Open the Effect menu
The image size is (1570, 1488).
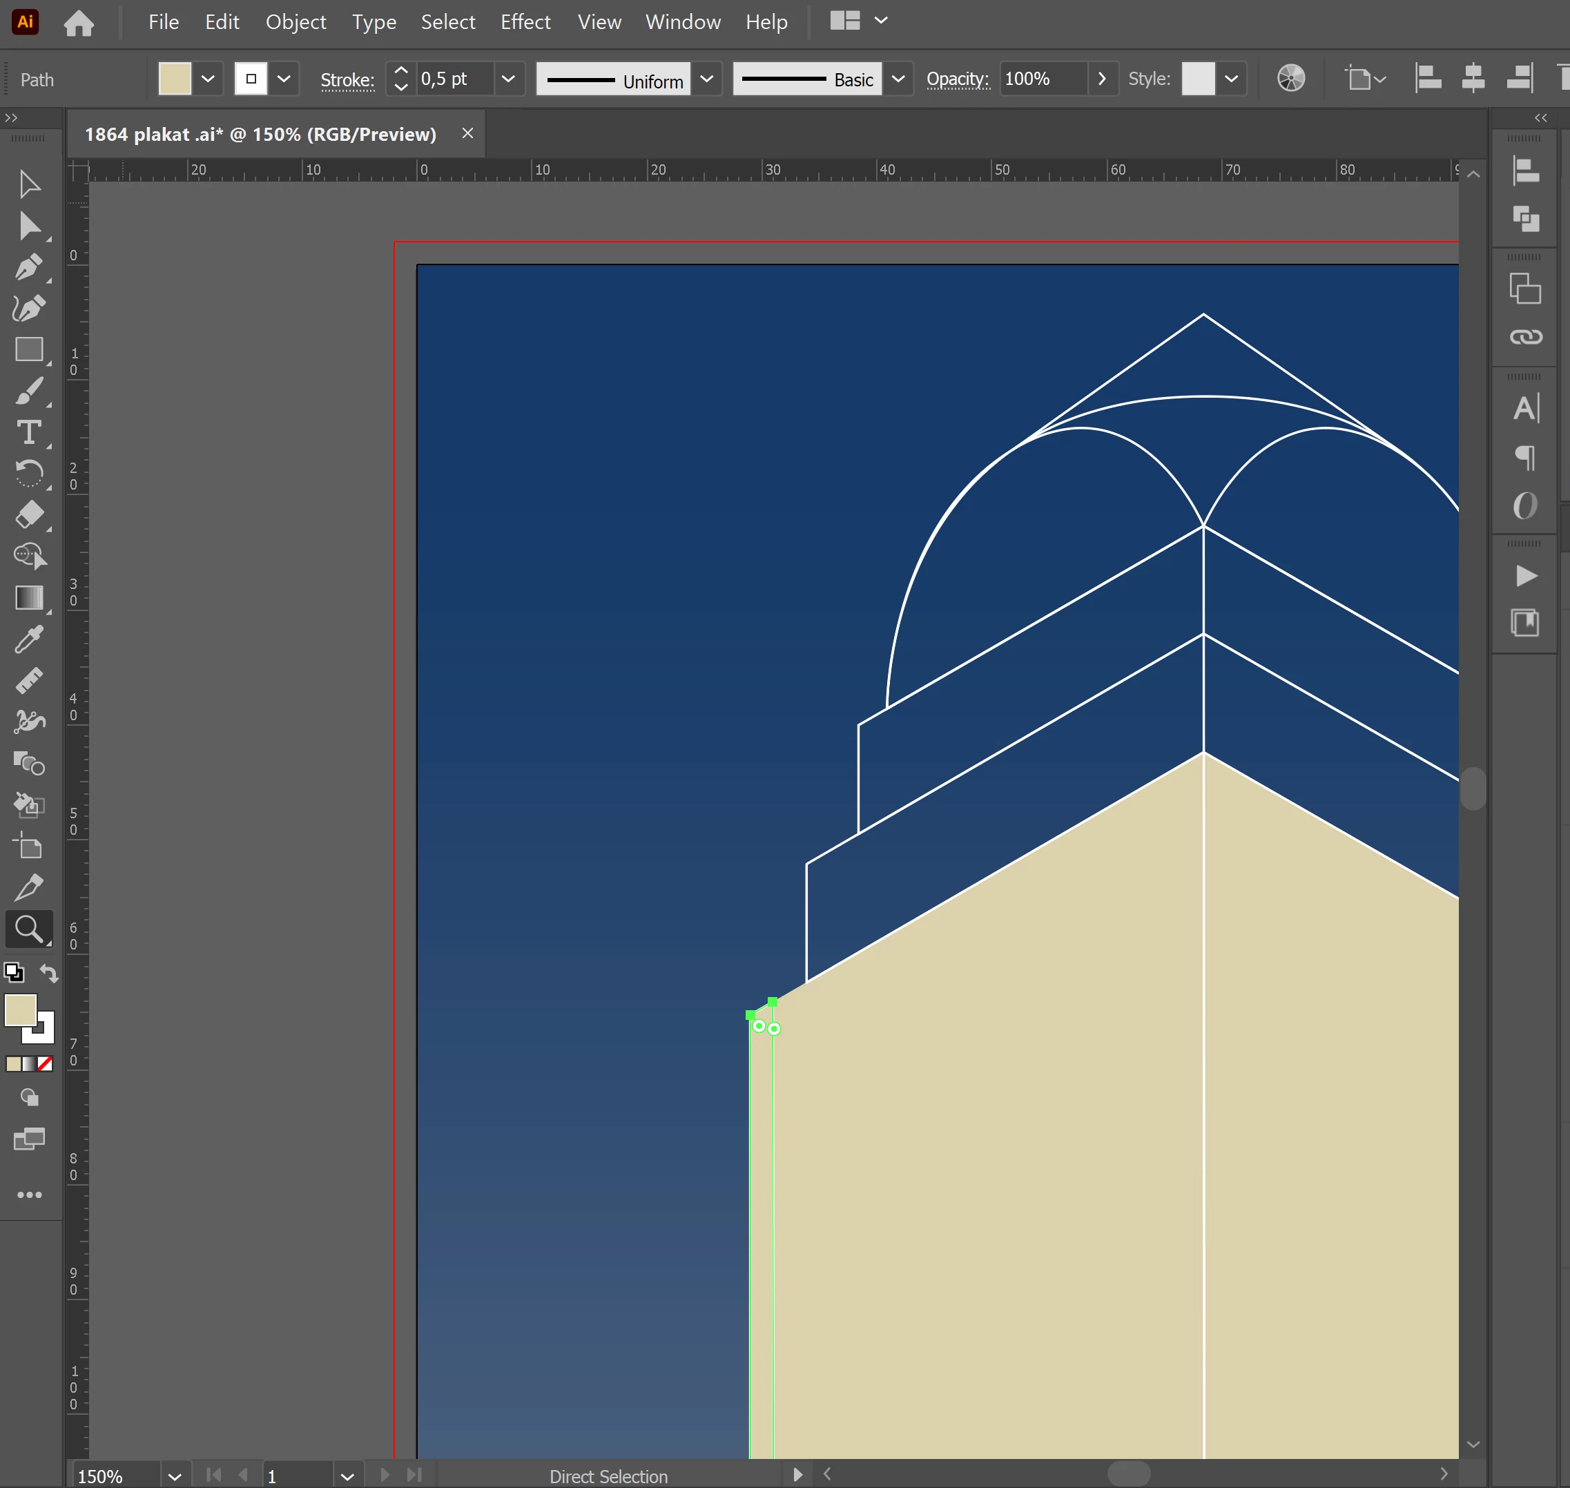point(525,22)
